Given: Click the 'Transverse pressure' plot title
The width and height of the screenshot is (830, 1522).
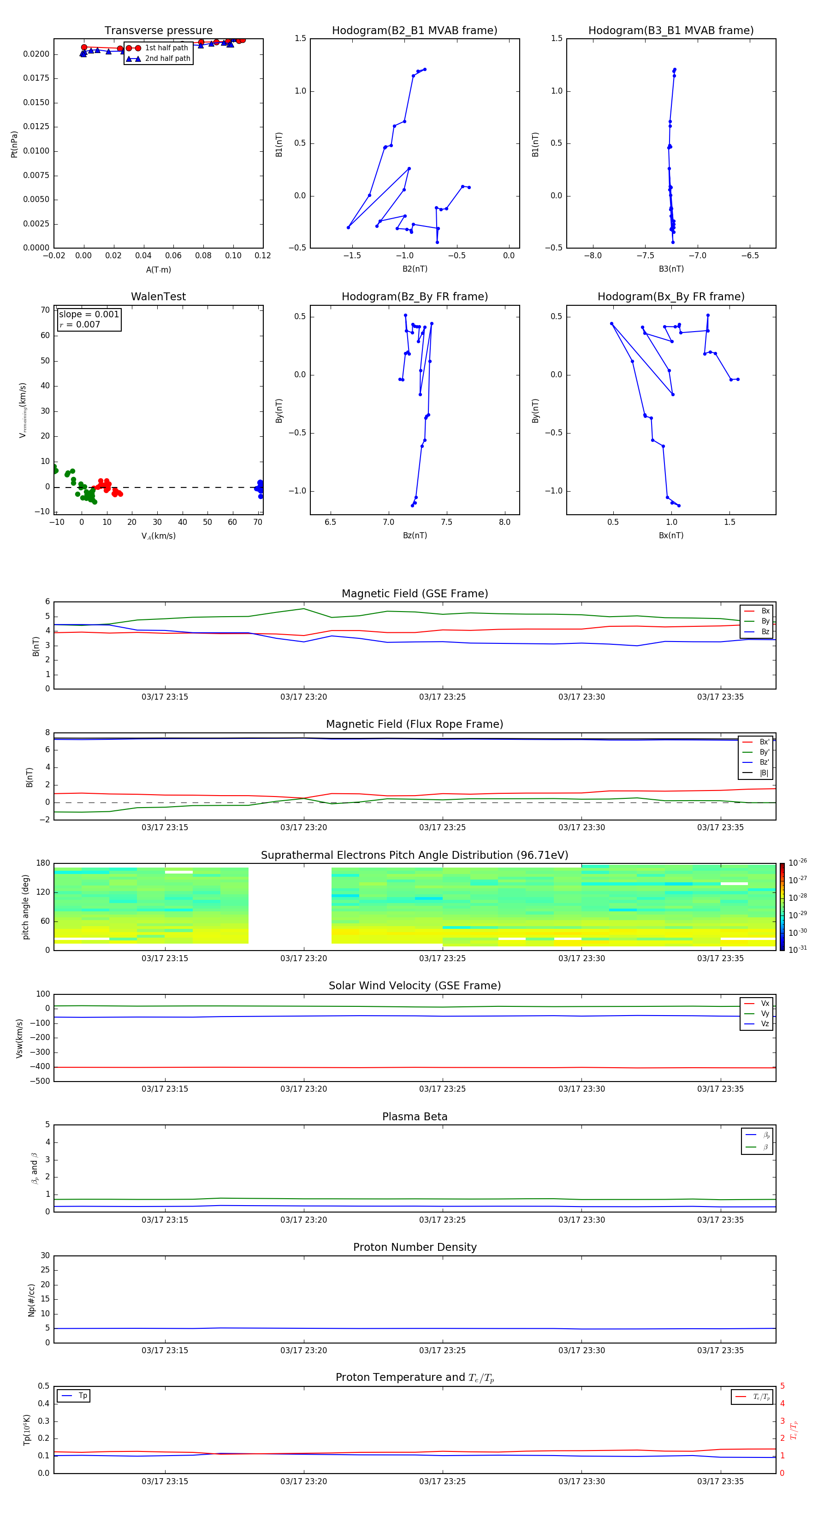Looking at the screenshot, I should [x=158, y=31].
